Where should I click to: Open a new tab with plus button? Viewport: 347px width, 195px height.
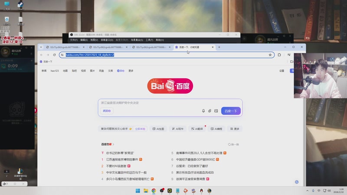(219, 47)
